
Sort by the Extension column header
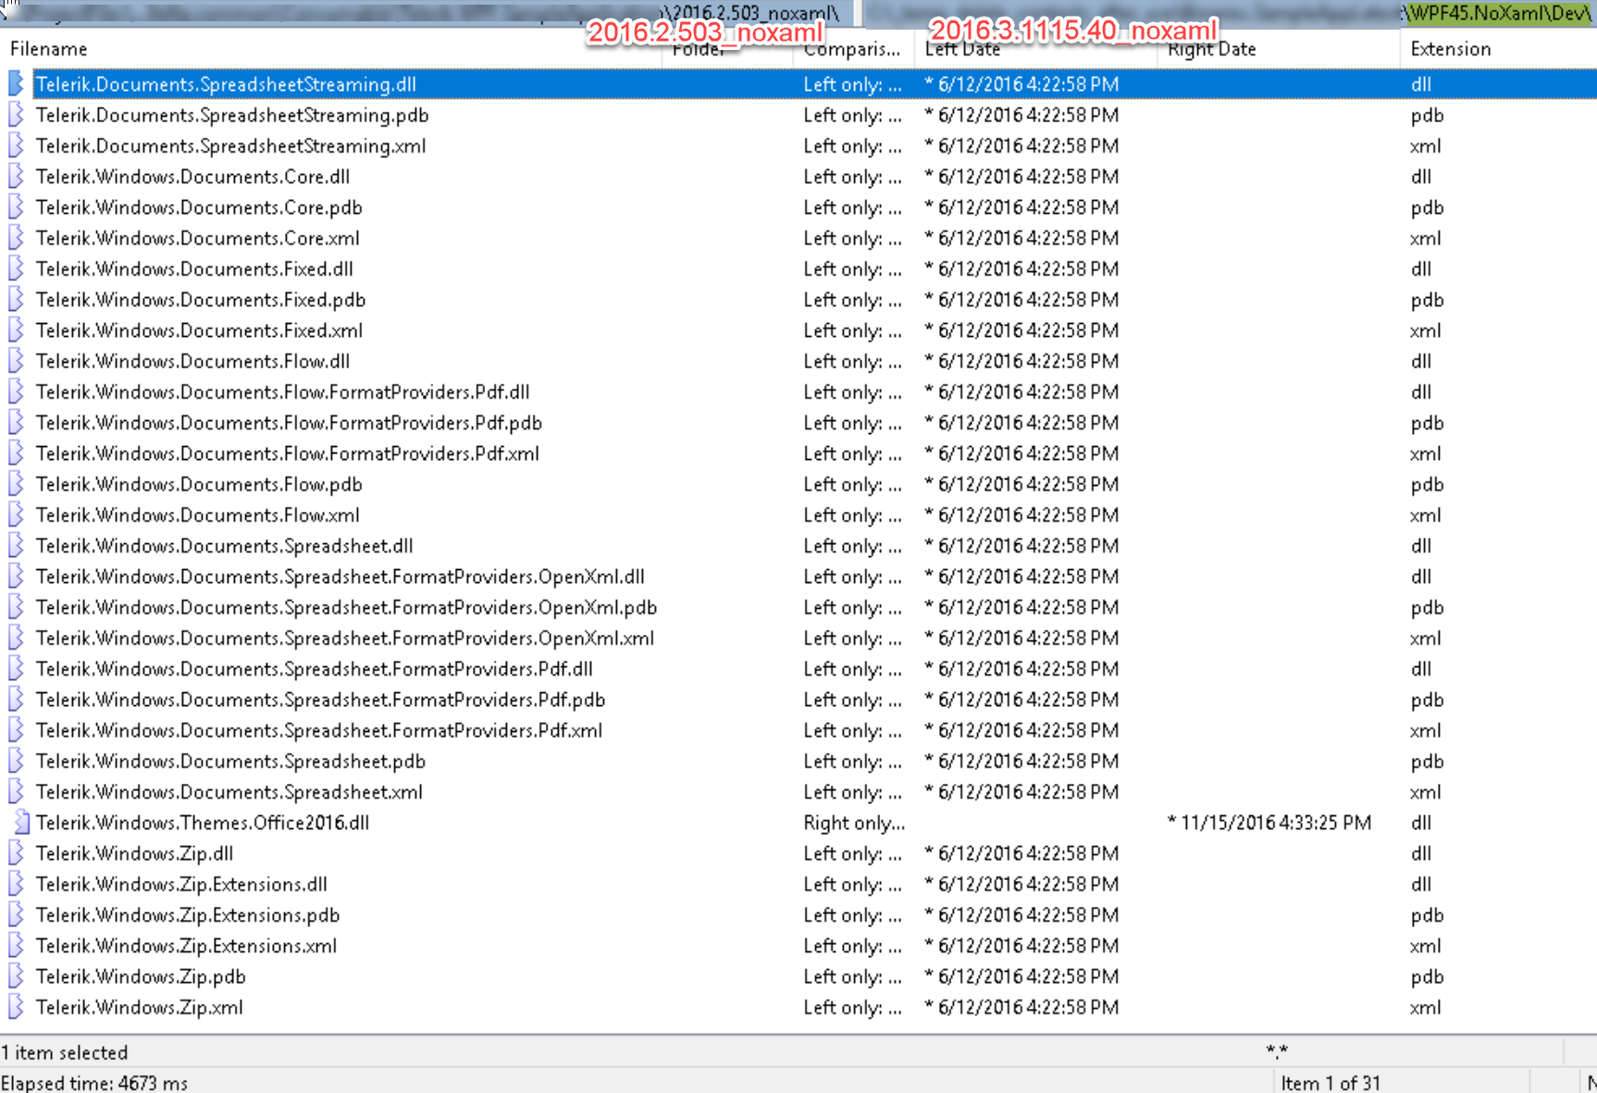pos(1451,49)
